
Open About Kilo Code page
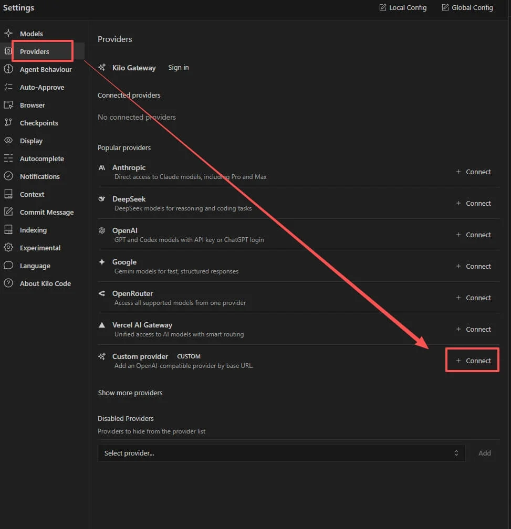(x=46, y=284)
